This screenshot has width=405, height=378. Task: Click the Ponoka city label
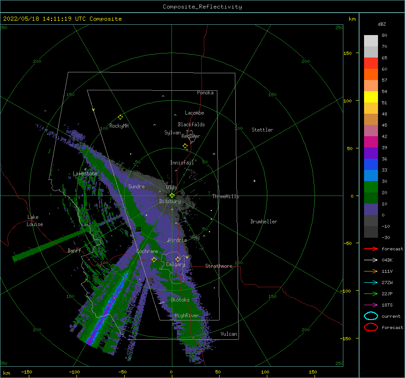tap(205, 93)
